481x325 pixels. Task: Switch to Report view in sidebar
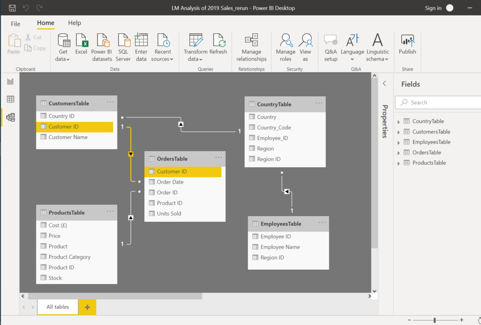(x=10, y=82)
